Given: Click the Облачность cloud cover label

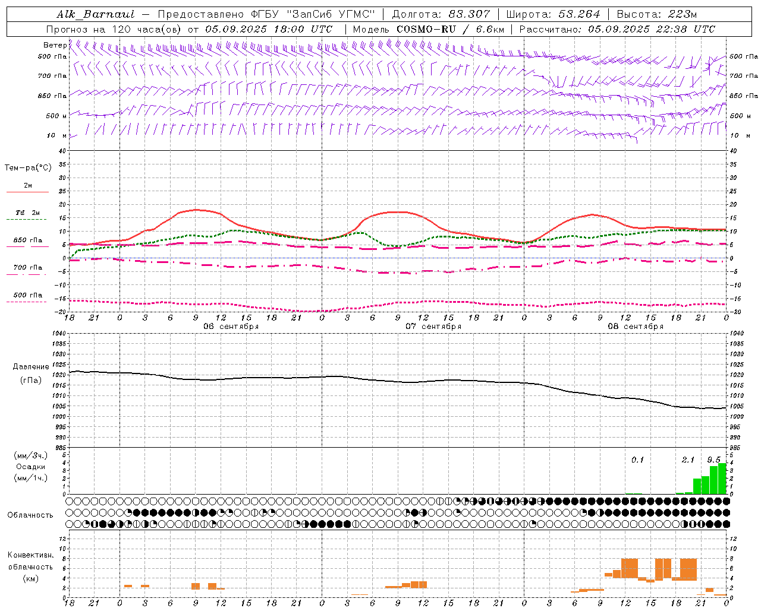Looking at the screenshot, I should pyautogui.click(x=30, y=515).
